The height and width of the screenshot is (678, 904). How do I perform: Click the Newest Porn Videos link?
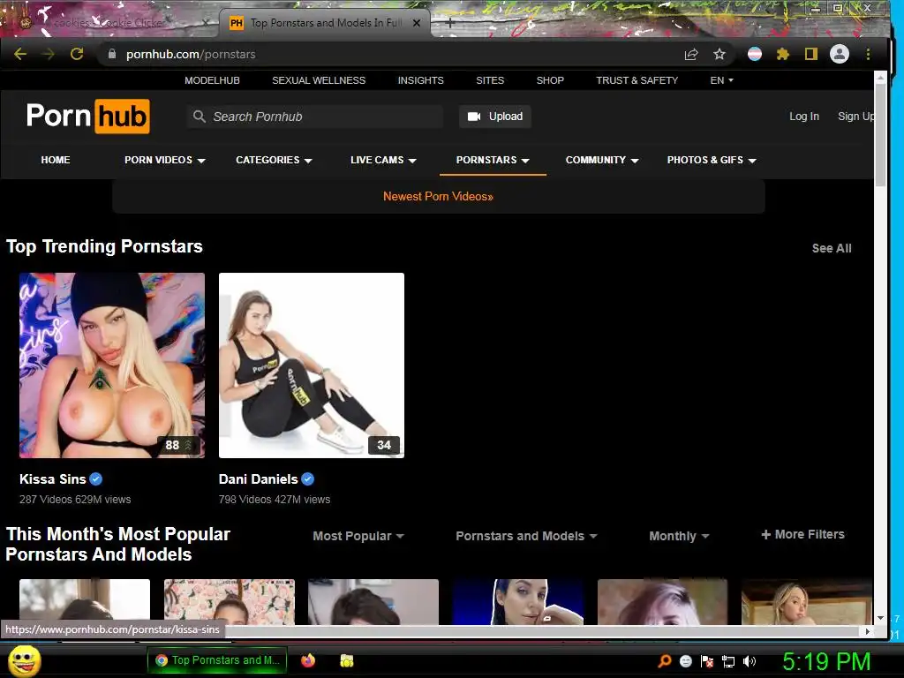coord(438,197)
